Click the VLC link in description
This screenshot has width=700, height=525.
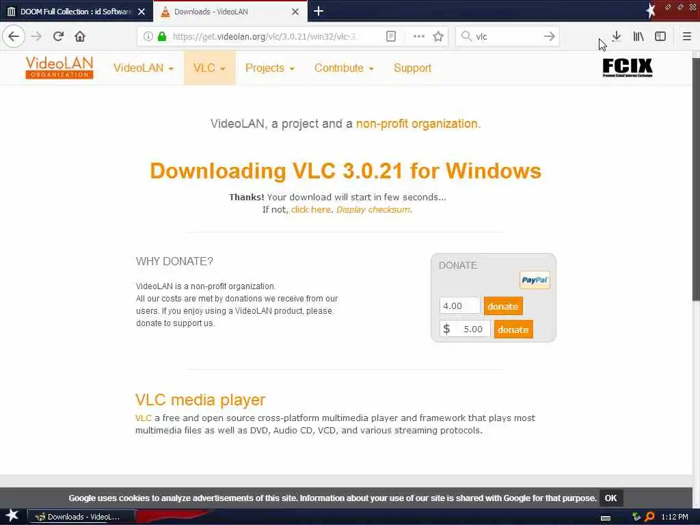[x=144, y=418]
